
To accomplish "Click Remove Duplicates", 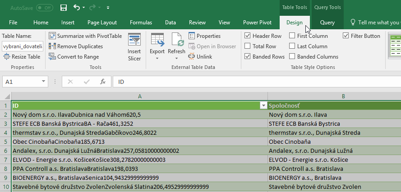I will click(76, 46).
